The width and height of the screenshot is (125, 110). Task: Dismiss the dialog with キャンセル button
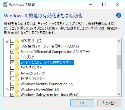109,103
